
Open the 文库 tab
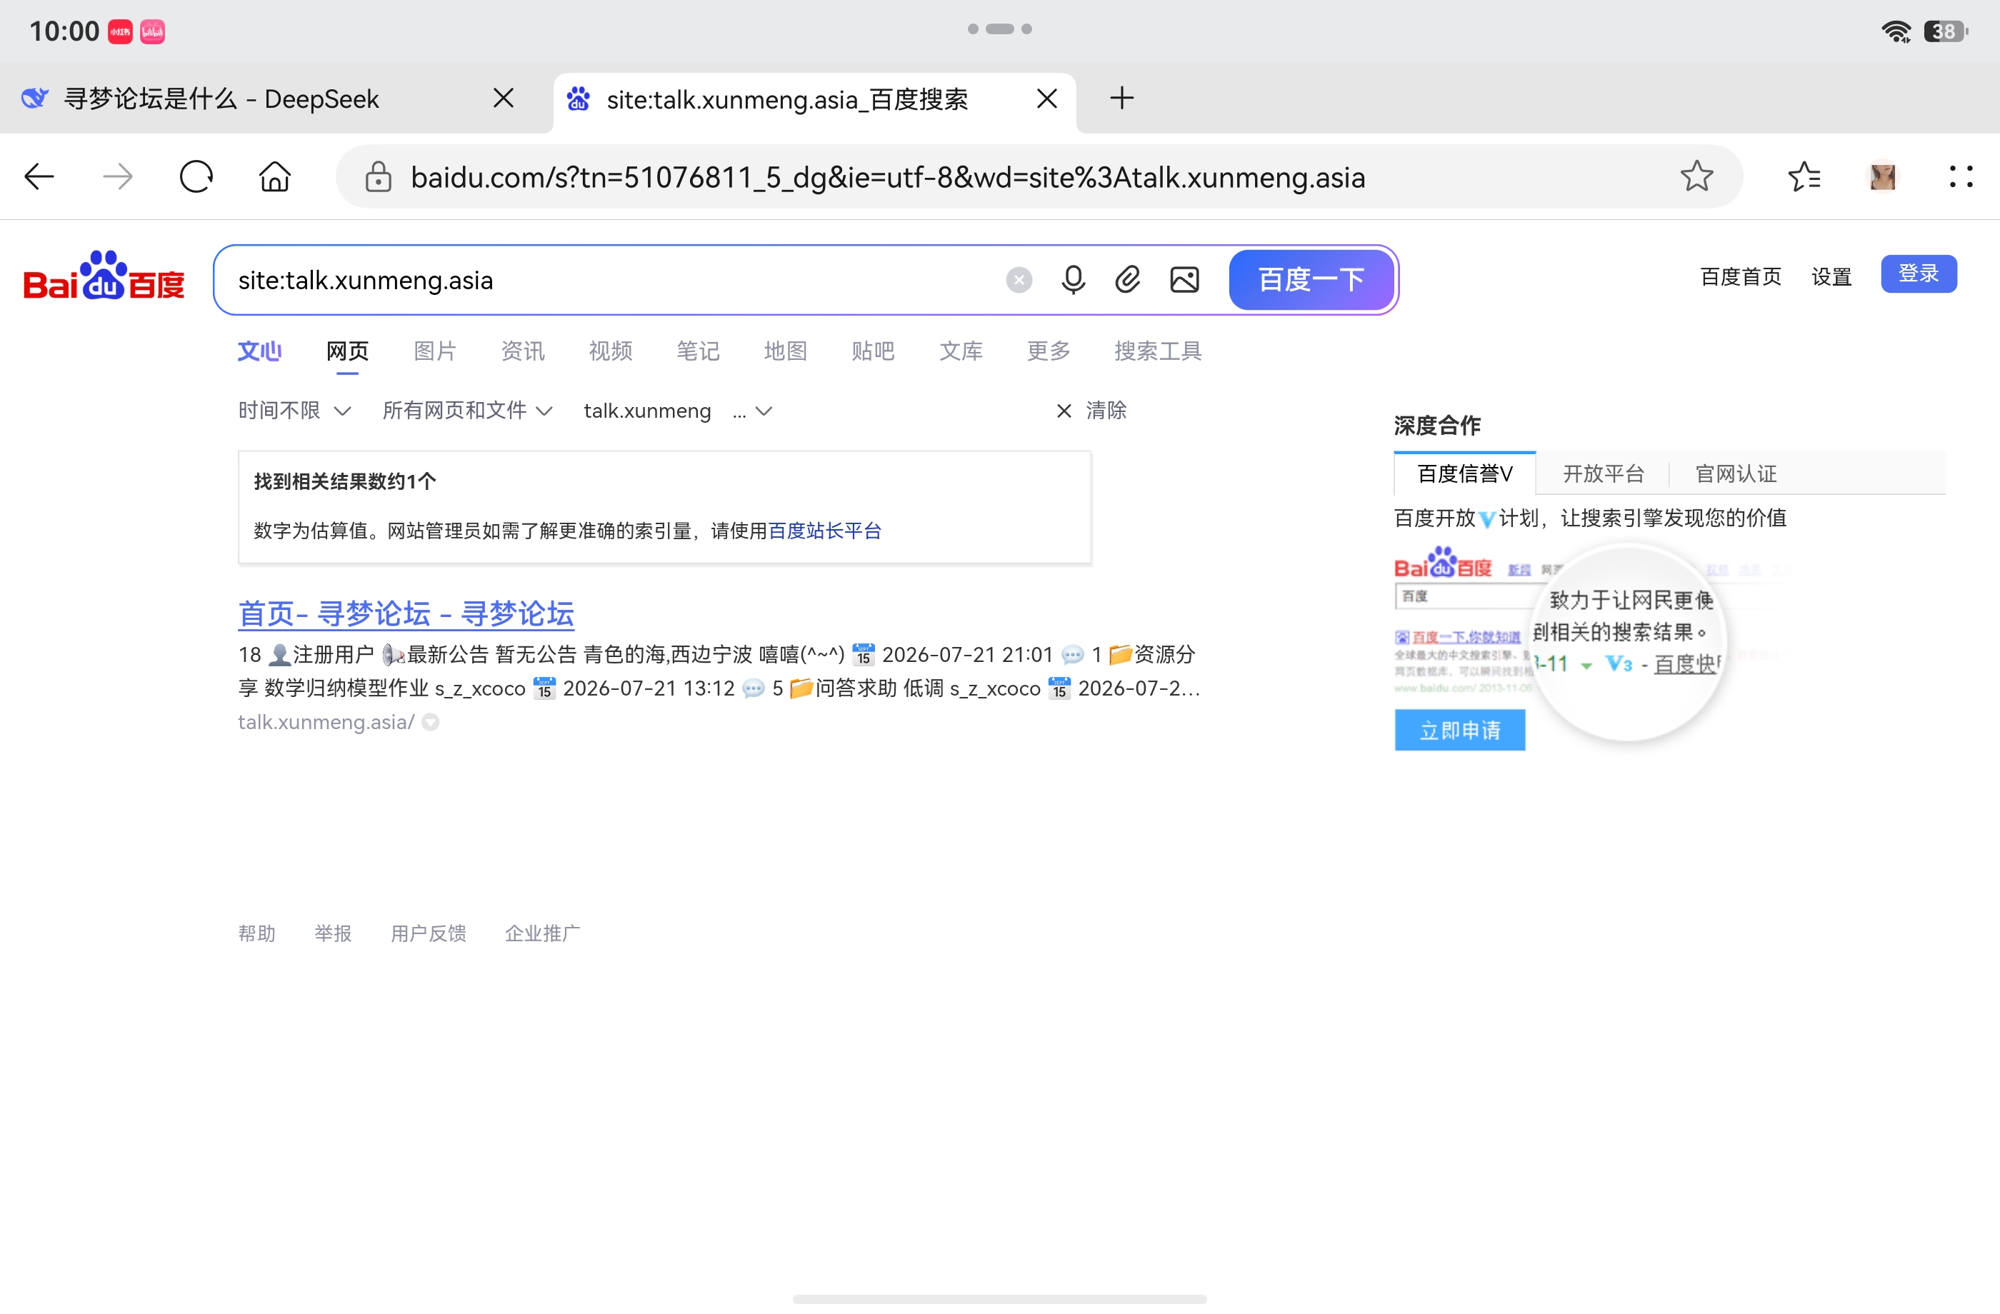pos(961,351)
